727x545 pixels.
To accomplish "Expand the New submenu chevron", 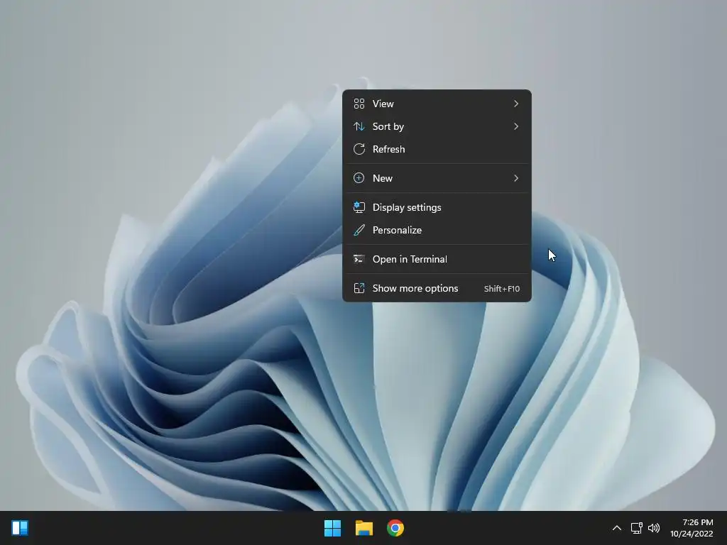I will coord(516,178).
